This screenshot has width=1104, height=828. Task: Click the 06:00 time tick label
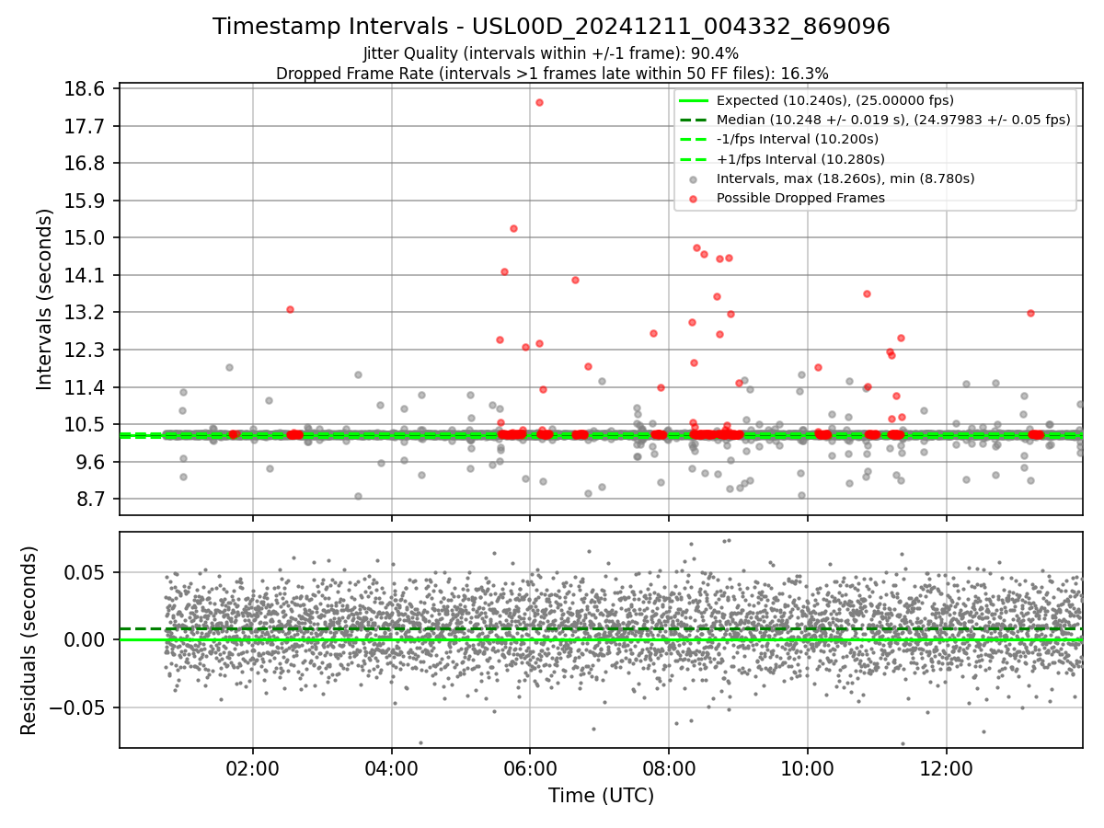(530, 767)
